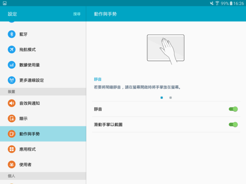Tap the sound and notifications speaker icon

12,103
